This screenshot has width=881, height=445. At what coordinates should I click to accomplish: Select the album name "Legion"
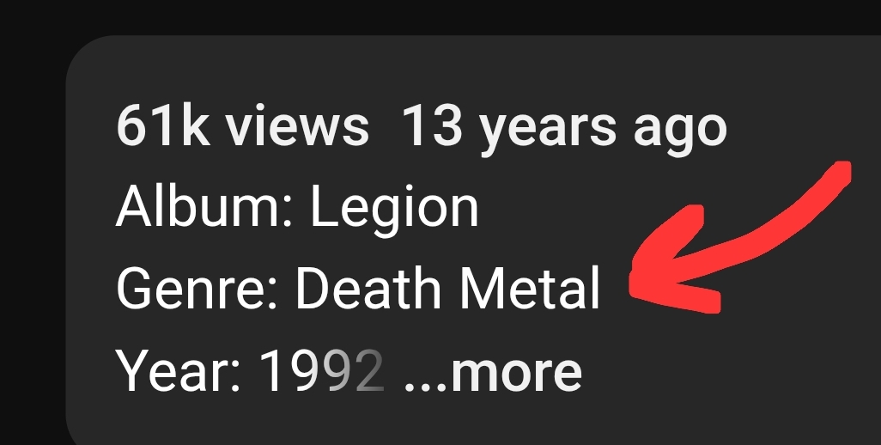(x=394, y=210)
